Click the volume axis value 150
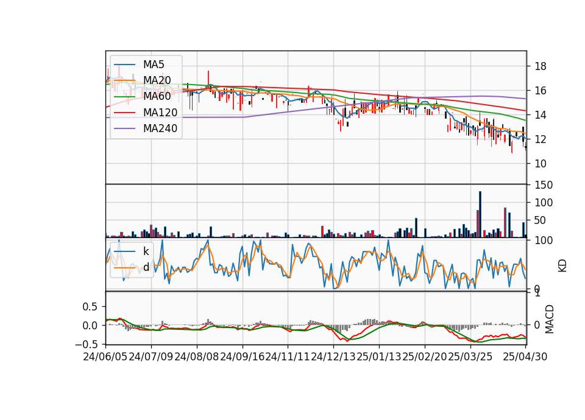Viewport: 585px width, 420px height. coord(544,185)
